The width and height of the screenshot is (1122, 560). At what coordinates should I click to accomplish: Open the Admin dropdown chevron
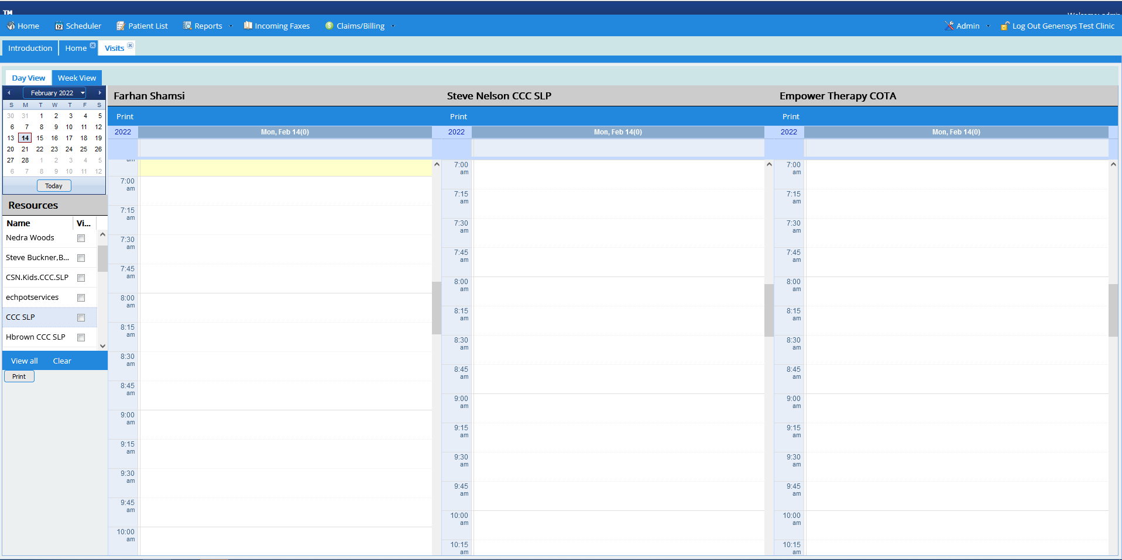coord(989,26)
